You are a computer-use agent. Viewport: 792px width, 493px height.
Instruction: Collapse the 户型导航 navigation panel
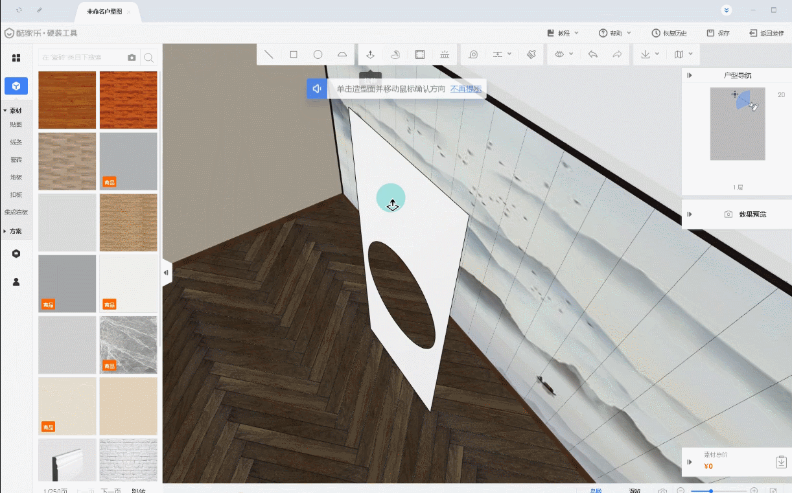690,76
